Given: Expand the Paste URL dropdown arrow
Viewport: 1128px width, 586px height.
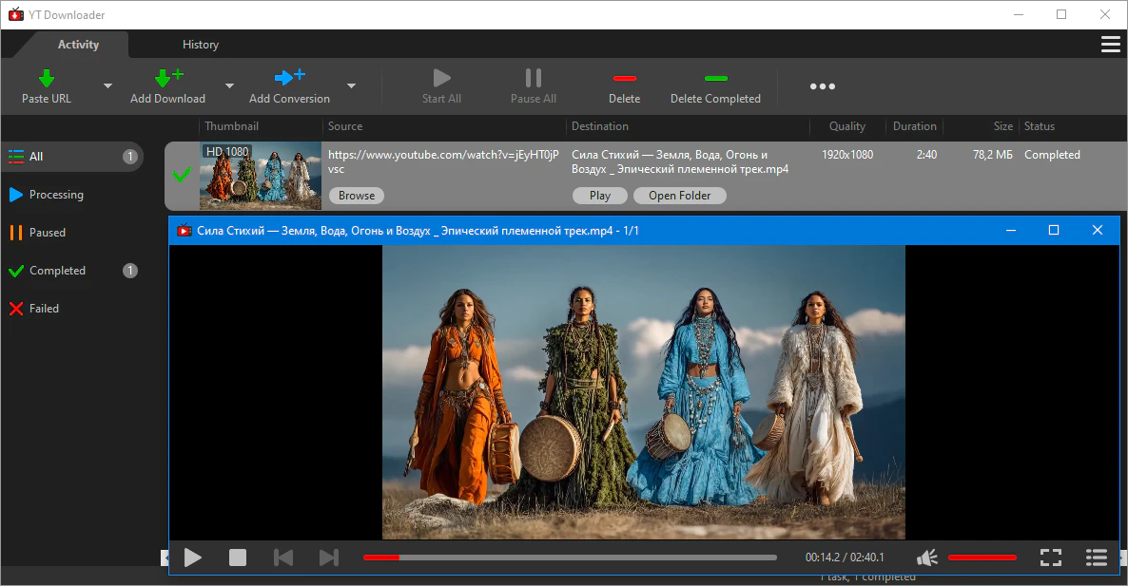Looking at the screenshot, I should pyautogui.click(x=107, y=86).
